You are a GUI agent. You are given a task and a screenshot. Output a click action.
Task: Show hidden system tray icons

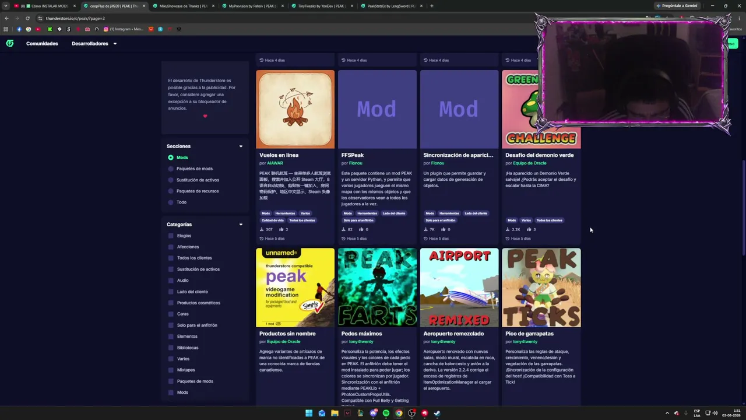pos(667,413)
